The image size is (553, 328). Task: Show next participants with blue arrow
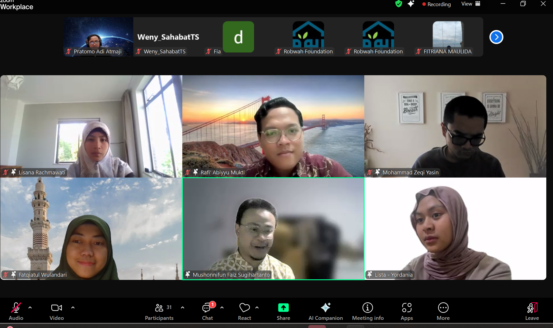tap(496, 37)
